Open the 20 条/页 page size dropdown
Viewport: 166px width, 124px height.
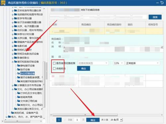(x=117, y=120)
